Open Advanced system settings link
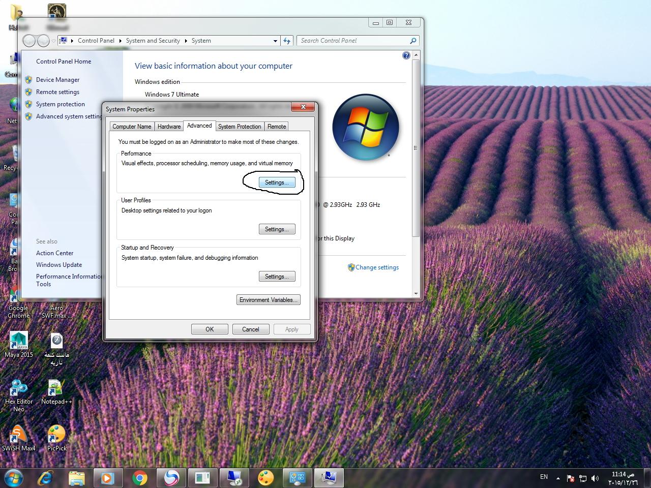Image resolution: width=651 pixels, height=488 pixels. (x=69, y=116)
